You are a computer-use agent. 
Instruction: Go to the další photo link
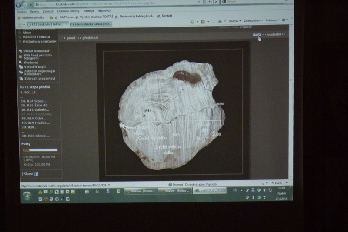257,34
